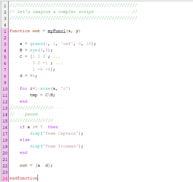Click "size" in the for loop header
The height and width of the screenshot is (182, 193).
45,88
